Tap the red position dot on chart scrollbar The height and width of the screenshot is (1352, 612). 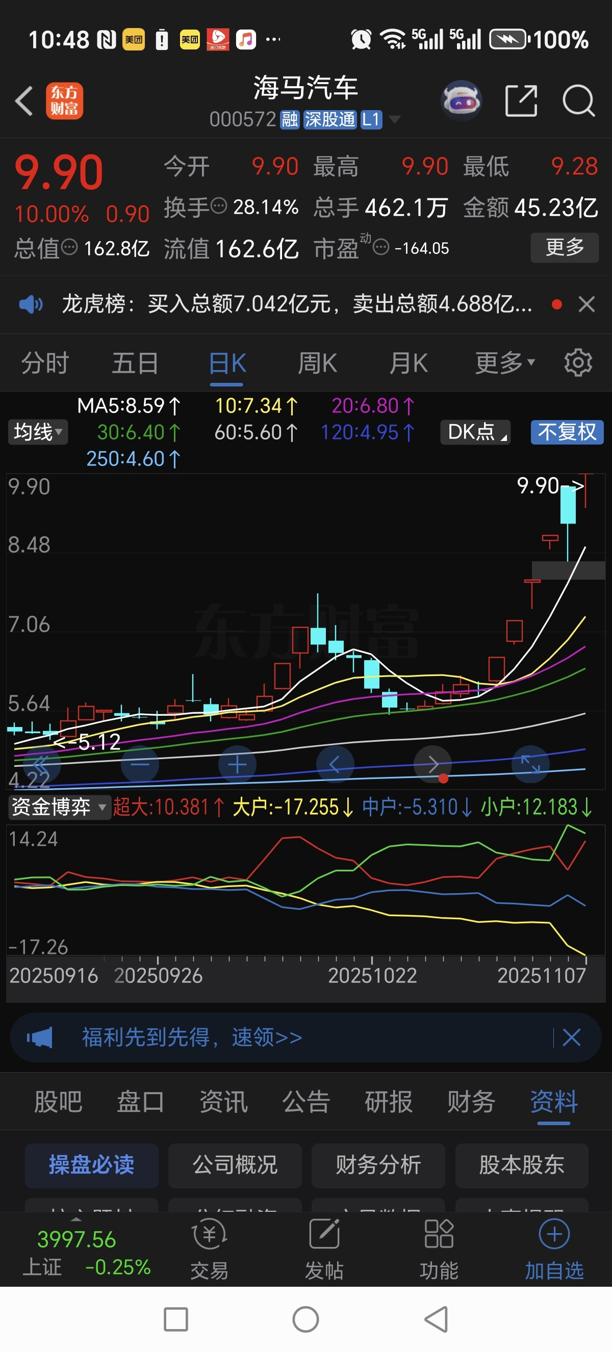[x=444, y=778]
